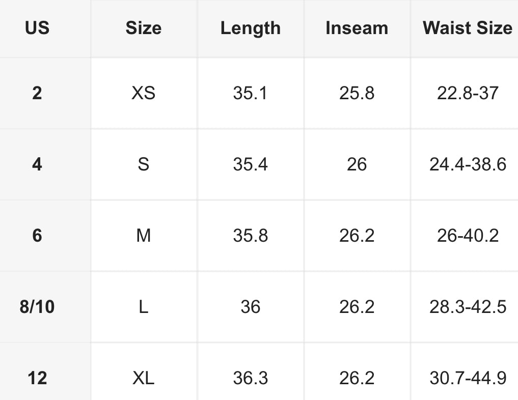
Task: Click the 35.1 length value
Action: (250, 93)
